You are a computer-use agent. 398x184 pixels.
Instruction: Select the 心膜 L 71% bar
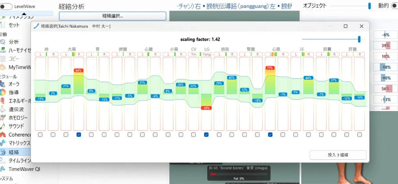click(x=270, y=80)
